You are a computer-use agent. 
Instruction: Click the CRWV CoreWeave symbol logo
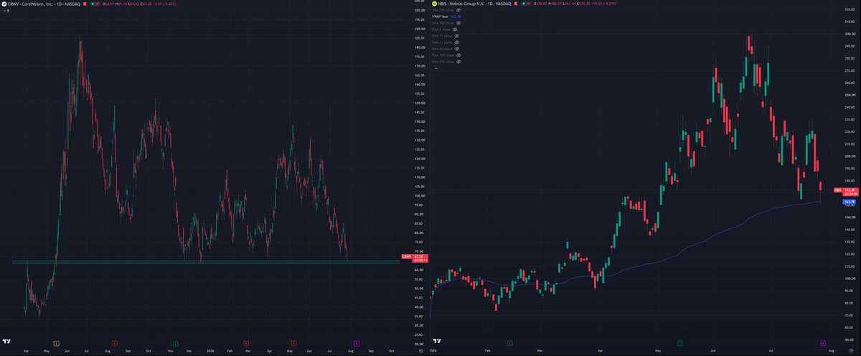click(x=3, y=4)
